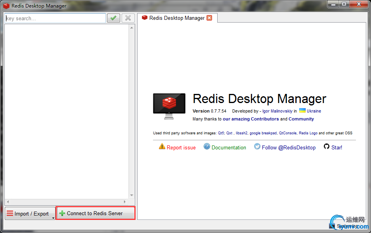Click the warning triangle Report issue icon
Viewport: 371px width, 233px height.
click(x=162, y=147)
